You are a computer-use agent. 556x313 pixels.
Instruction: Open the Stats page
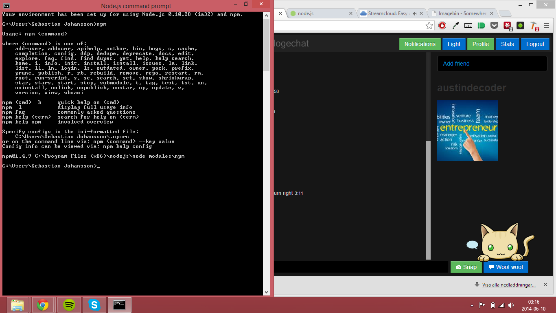(x=507, y=44)
